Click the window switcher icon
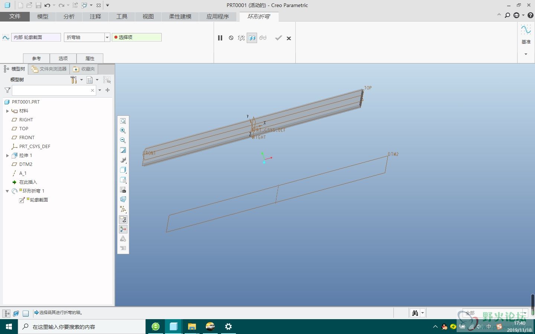Viewport: 535px width, 334px height. (x=84, y=5)
